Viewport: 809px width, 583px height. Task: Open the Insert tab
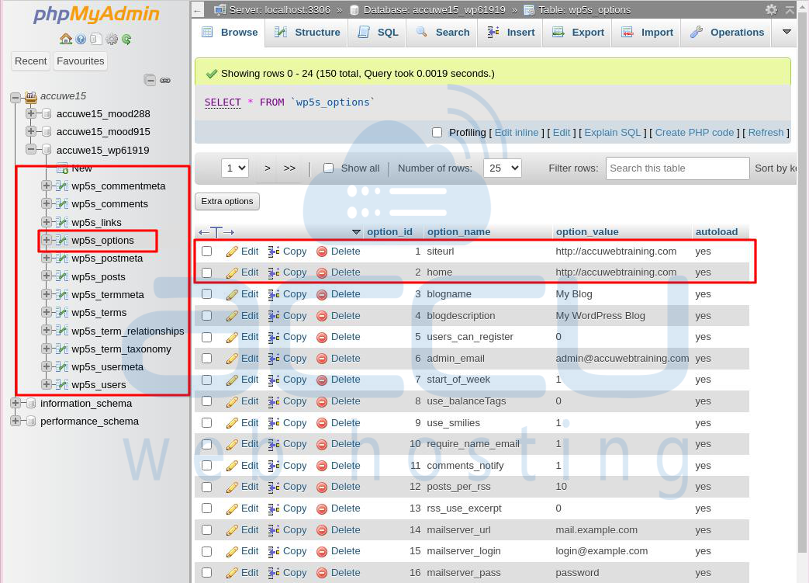(510, 32)
